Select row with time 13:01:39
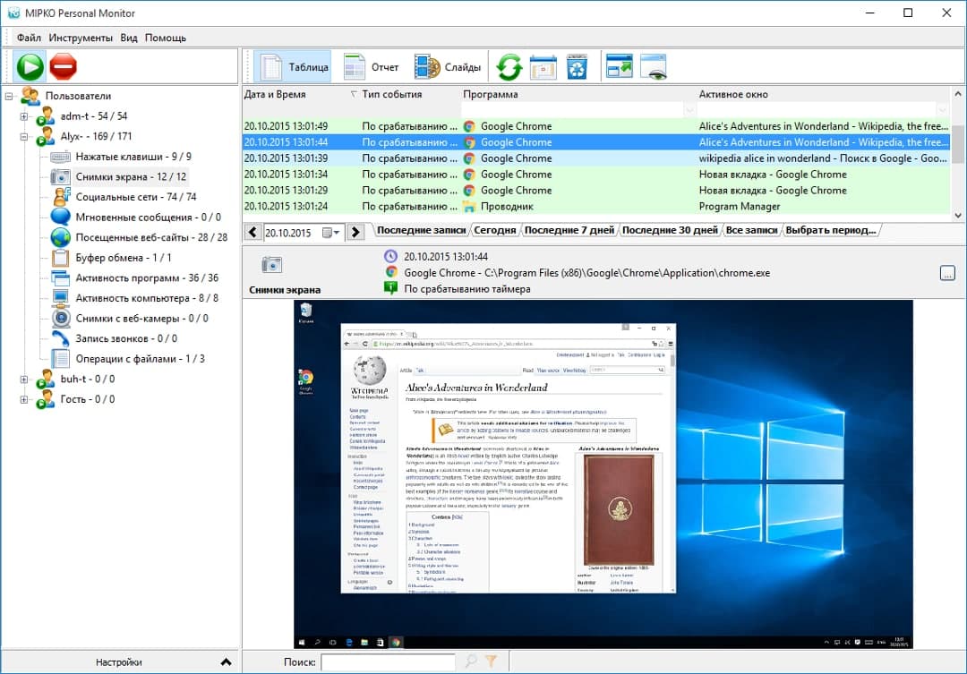 pos(595,158)
